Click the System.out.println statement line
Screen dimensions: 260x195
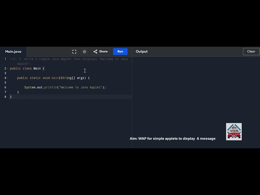click(65, 87)
